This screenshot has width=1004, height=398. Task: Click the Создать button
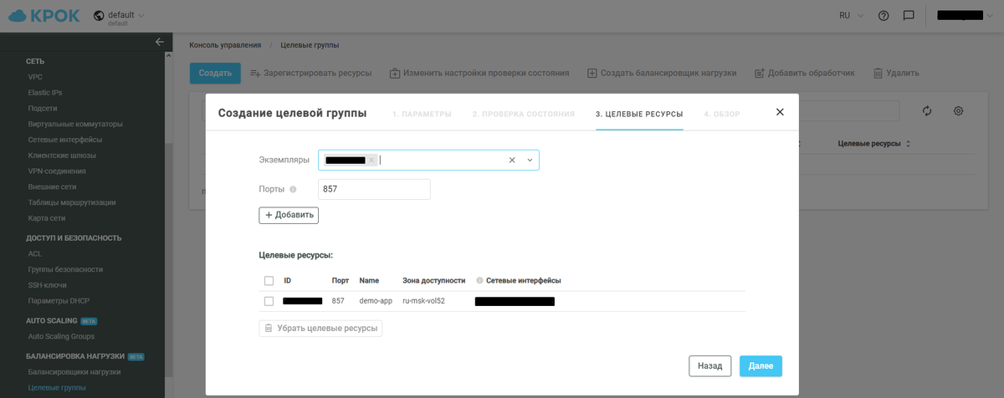(215, 73)
